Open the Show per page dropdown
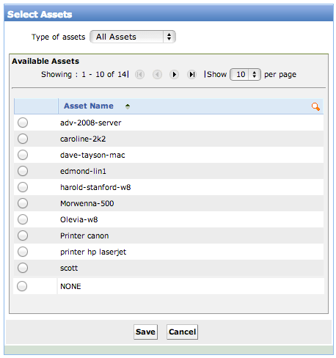 coord(245,74)
